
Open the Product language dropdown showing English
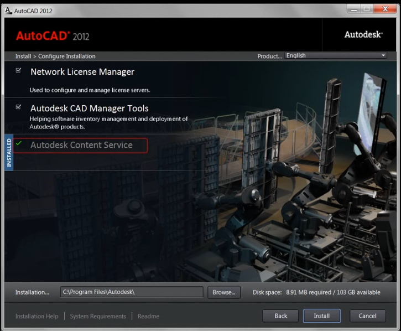pyautogui.click(x=336, y=55)
